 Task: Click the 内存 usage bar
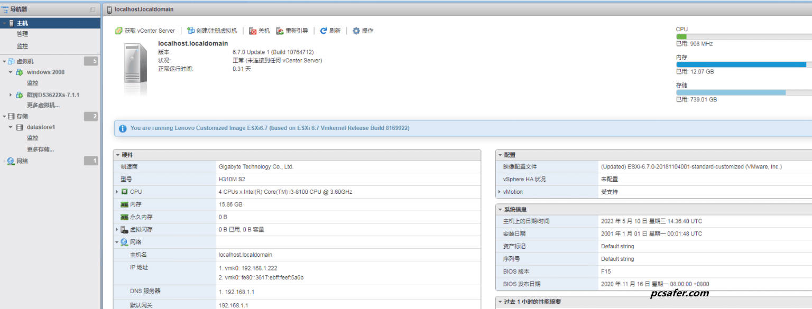(744, 64)
